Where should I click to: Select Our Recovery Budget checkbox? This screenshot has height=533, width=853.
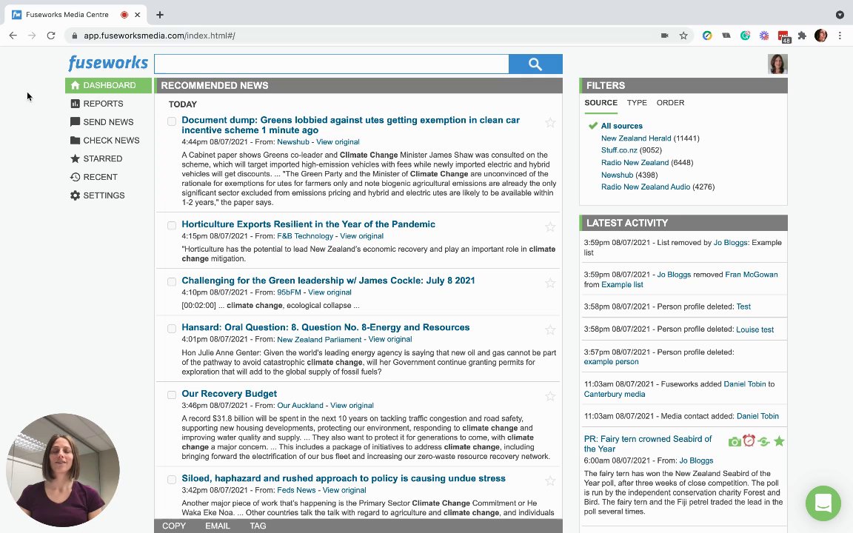[x=172, y=395]
